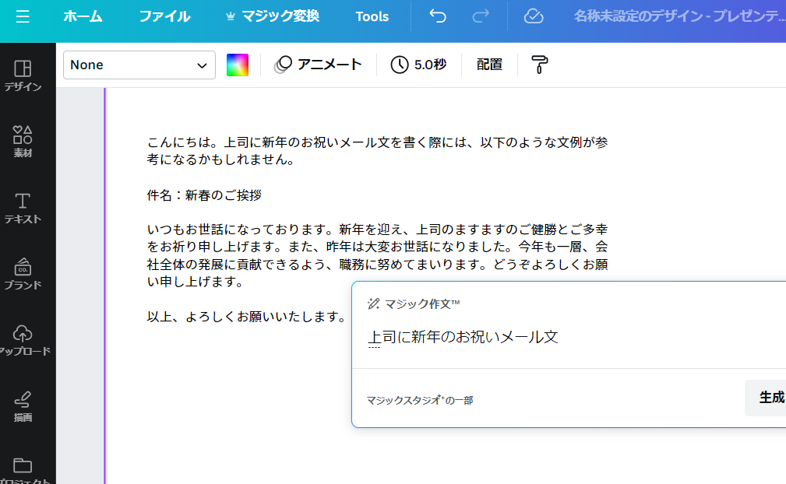The height and width of the screenshot is (484, 786).
Task: Click the アニメート button
Action: click(318, 65)
